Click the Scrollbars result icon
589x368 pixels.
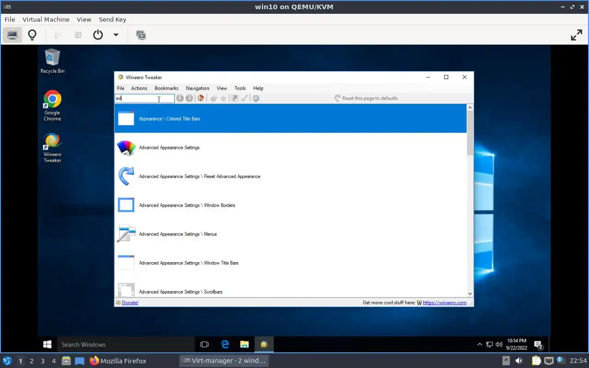126,290
